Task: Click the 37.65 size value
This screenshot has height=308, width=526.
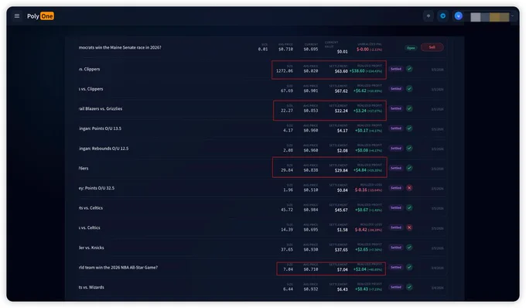Action: coord(287,249)
